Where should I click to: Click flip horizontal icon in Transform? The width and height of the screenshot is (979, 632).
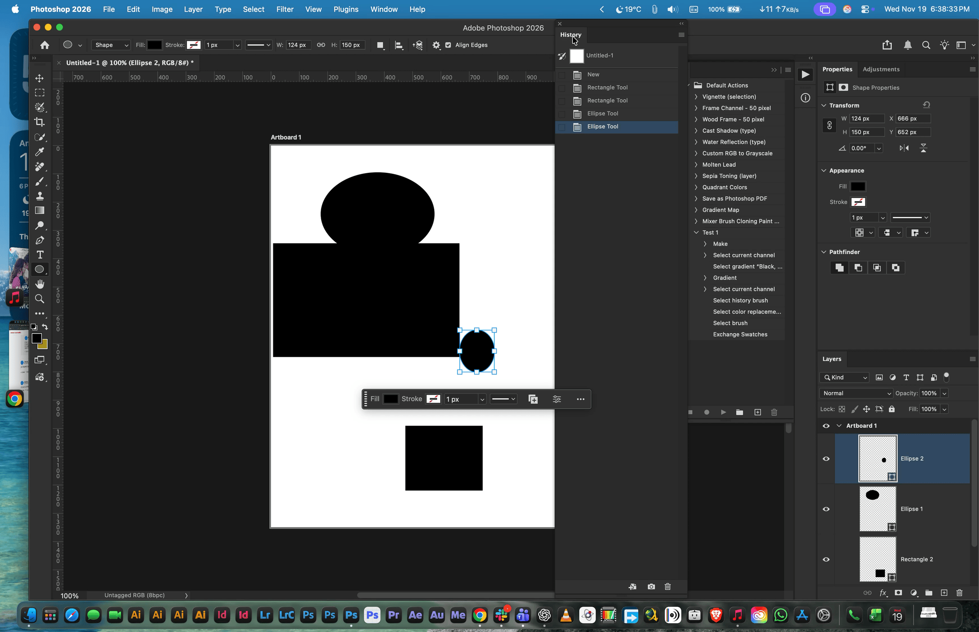tap(904, 148)
